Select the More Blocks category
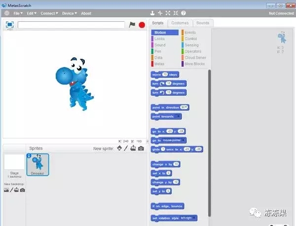 (195, 64)
